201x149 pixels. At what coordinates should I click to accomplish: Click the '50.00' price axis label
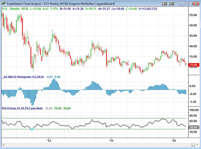(x=193, y=25)
